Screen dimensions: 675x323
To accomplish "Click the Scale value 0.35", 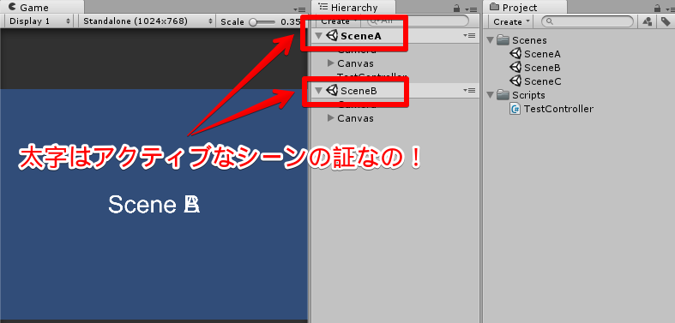I will 291,21.
